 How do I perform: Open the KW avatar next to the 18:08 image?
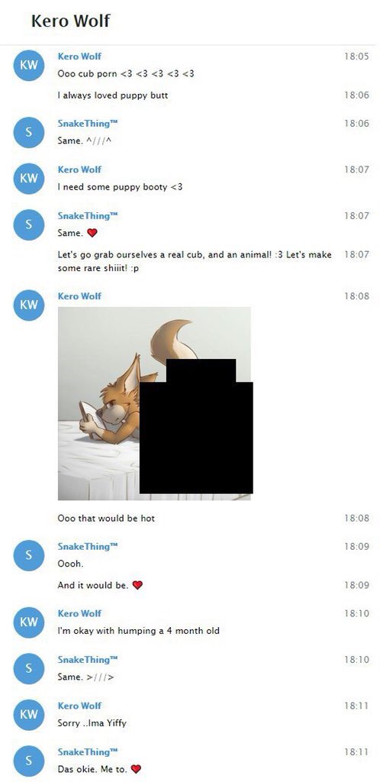[x=28, y=305]
